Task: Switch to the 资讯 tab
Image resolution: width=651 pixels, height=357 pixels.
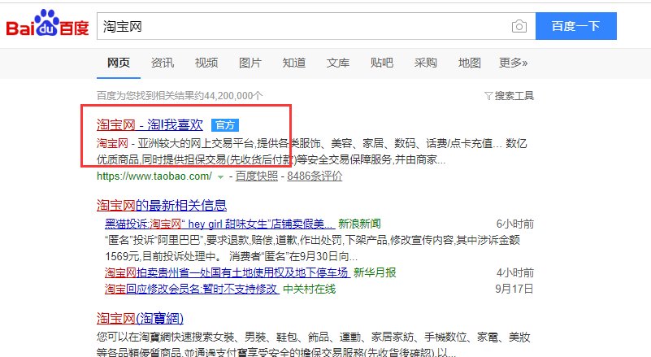Action: (163, 63)
